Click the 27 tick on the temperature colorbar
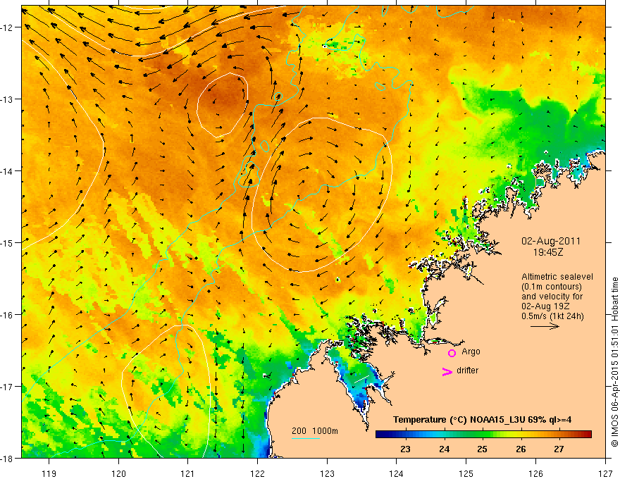The width and height of the screenshot is (620, 479). (x=559, y=449)
